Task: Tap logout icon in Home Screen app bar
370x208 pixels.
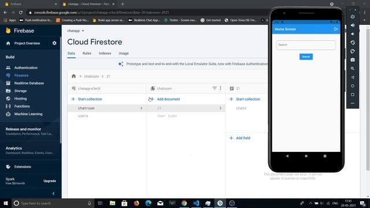Action: click(x=335, y=29)
